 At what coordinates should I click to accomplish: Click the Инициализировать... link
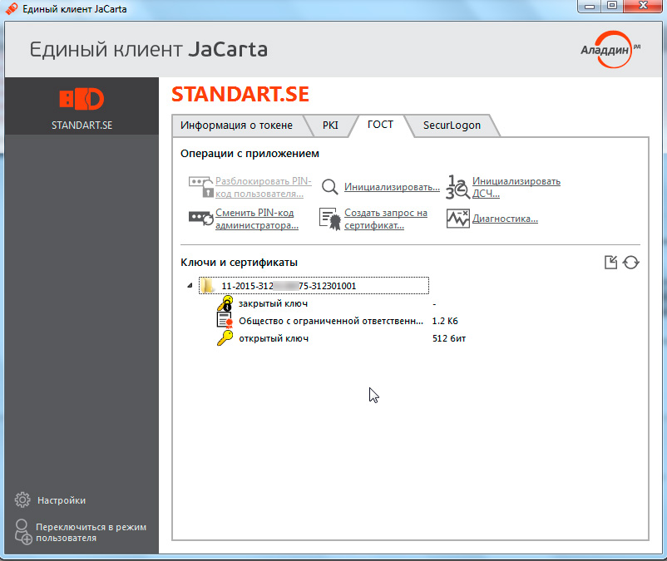tap(392, 187)
